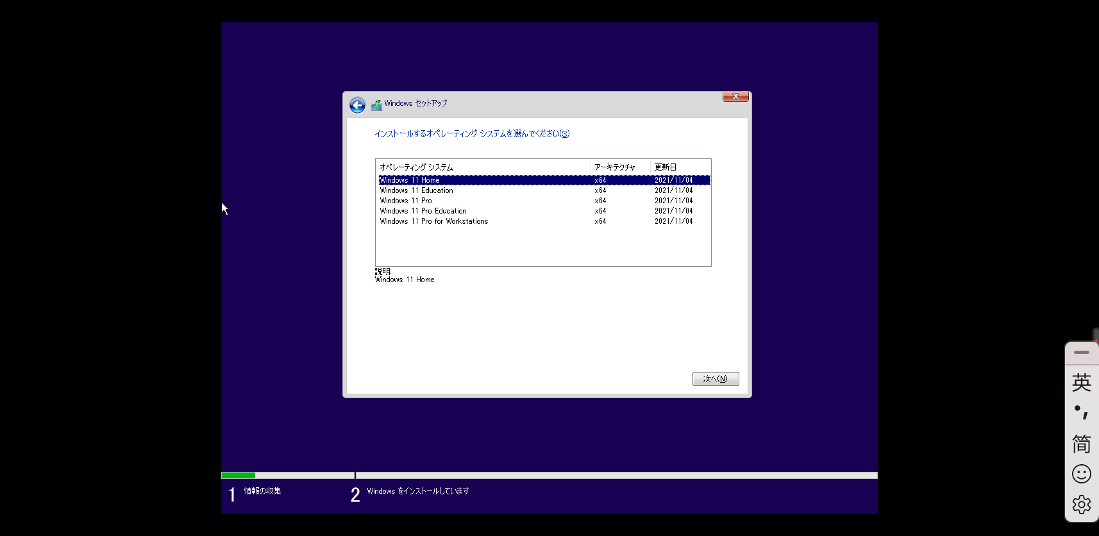Close the Windows Setup dialog
This screenshot has height=536, width=1099.
click(x=735, y=97)
